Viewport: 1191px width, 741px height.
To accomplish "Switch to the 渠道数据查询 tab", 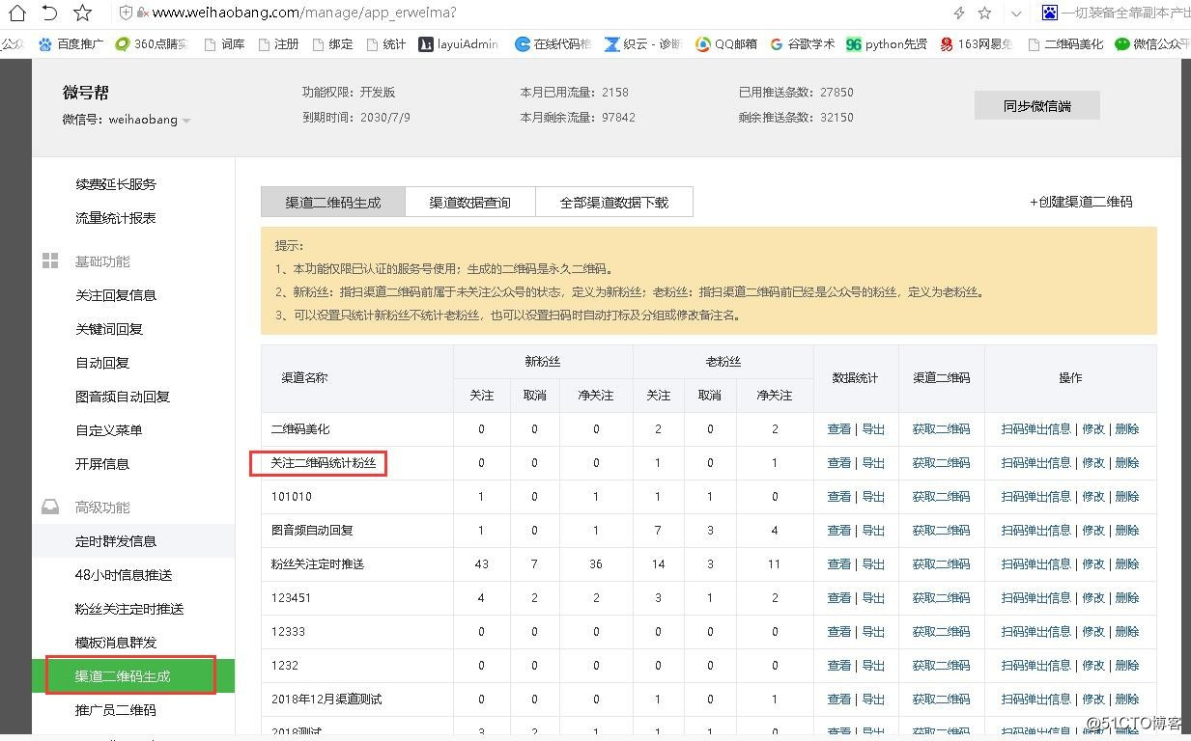I will (x=469, y=202).
